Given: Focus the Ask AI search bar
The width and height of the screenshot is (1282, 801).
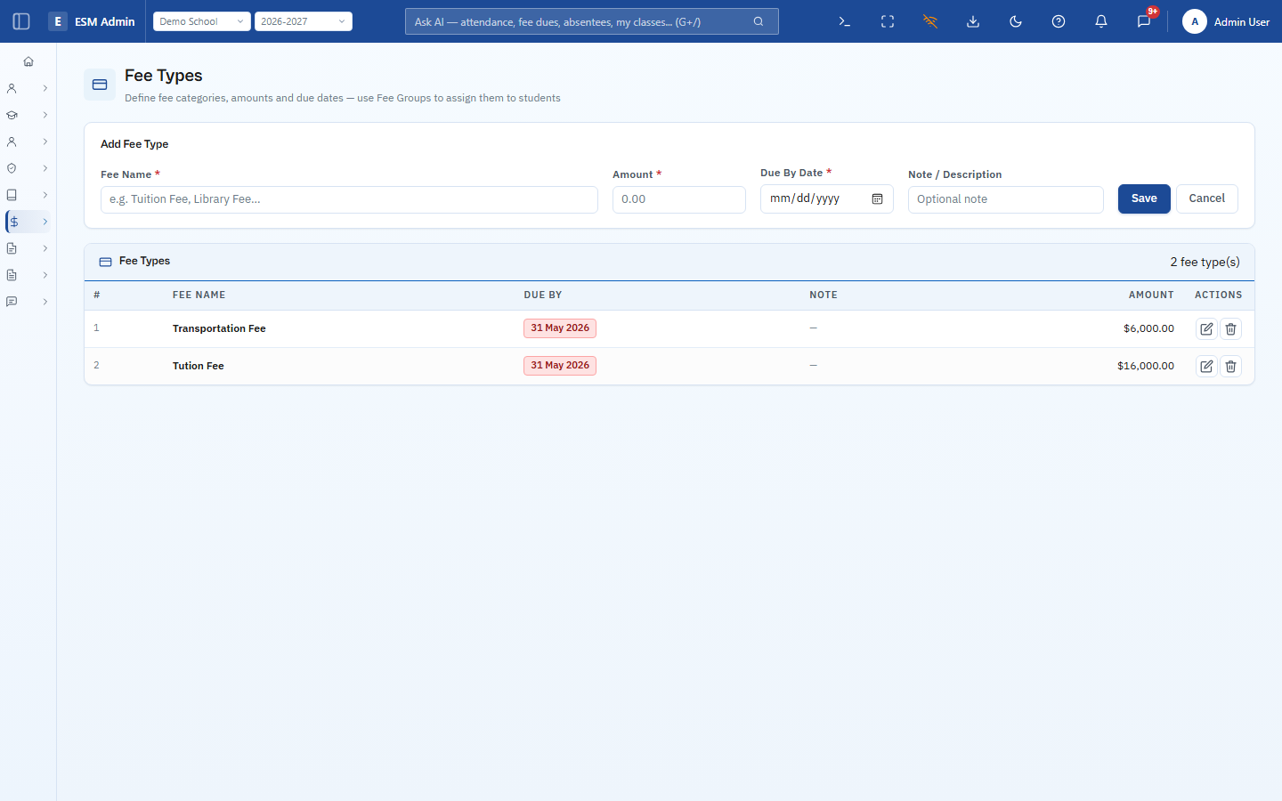Looking at the screenshot, I should point(592,21).
